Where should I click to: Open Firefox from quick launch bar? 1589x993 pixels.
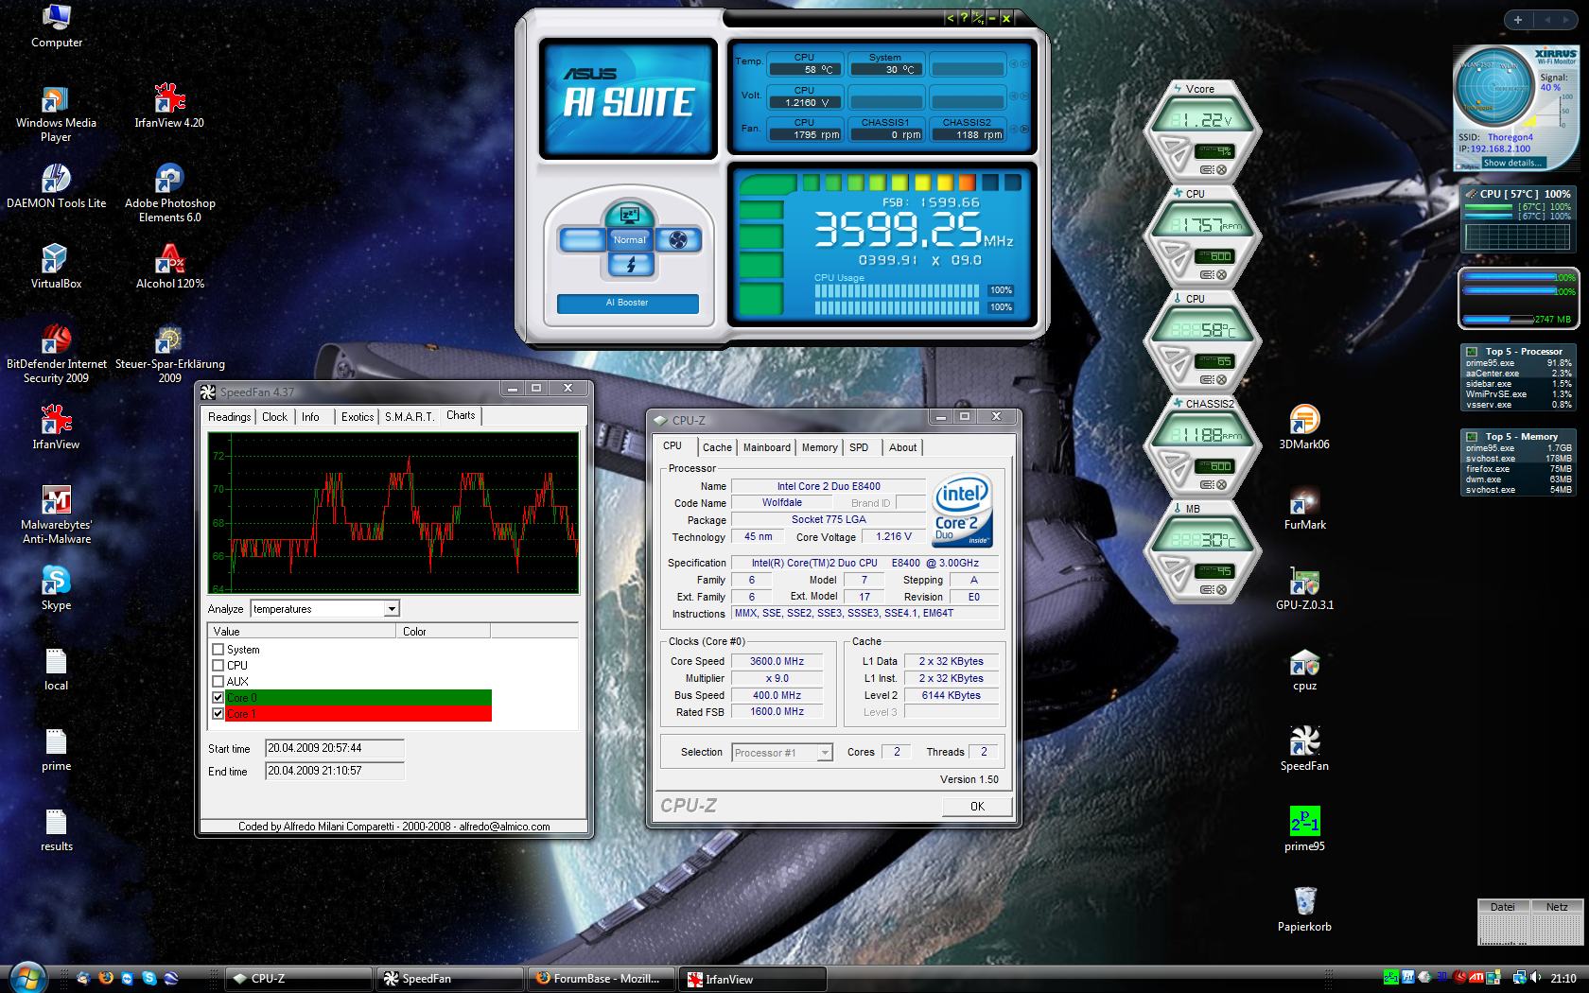[106, 979]
